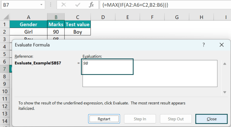Select row 8 header

click(x=5, y=76)
